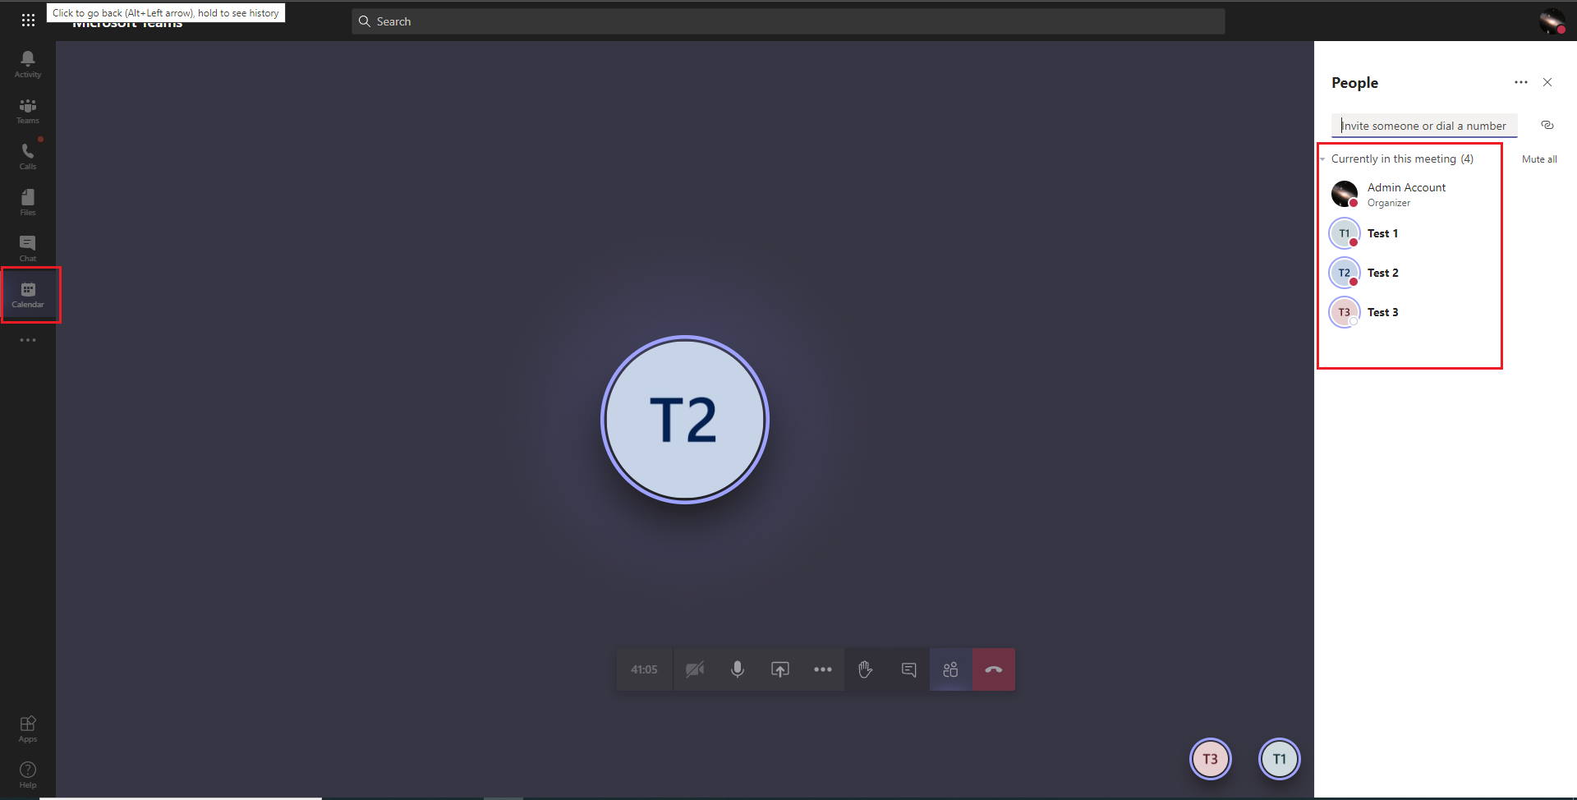Switch to Chat in the sidebar

click(x=28, y=248)
